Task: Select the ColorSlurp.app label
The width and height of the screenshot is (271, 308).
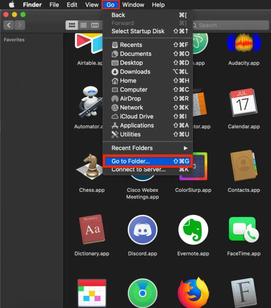Action: (193, 190)
